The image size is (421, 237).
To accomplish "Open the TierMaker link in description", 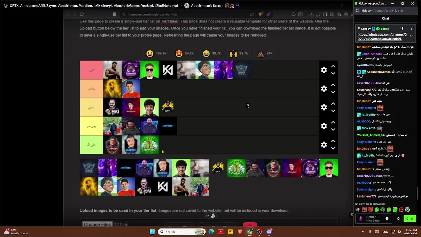I will (x=170, y=21).
